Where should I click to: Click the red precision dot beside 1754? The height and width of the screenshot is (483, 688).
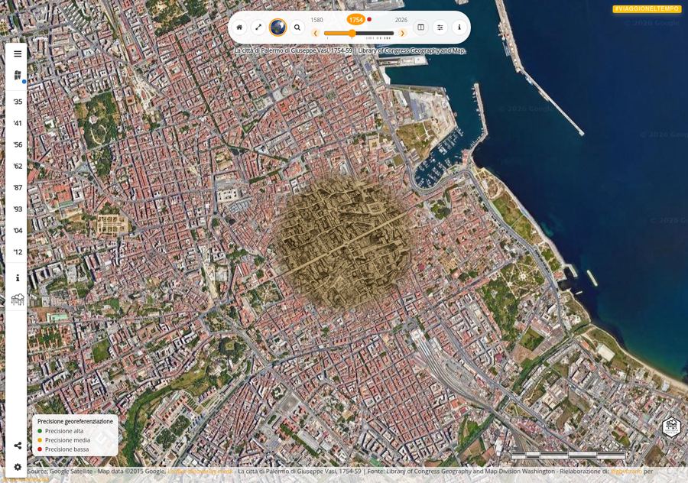pyautogui.click(x=369, y=19)
